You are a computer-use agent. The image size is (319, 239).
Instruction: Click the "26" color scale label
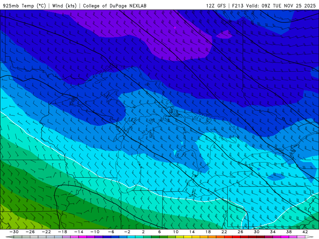[x=240, y=232]
